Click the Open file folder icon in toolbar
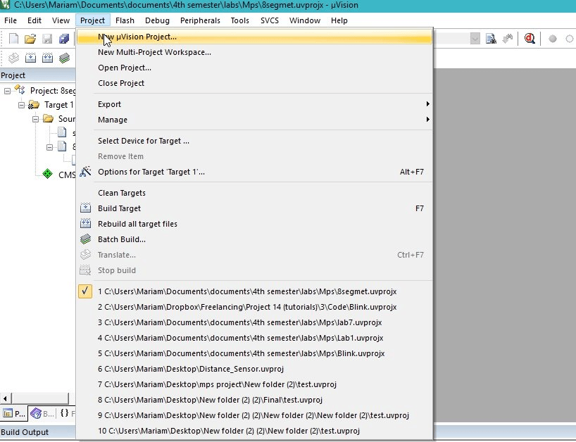Image resolution: width=576 pixels, height=442 pixels. 30,39
